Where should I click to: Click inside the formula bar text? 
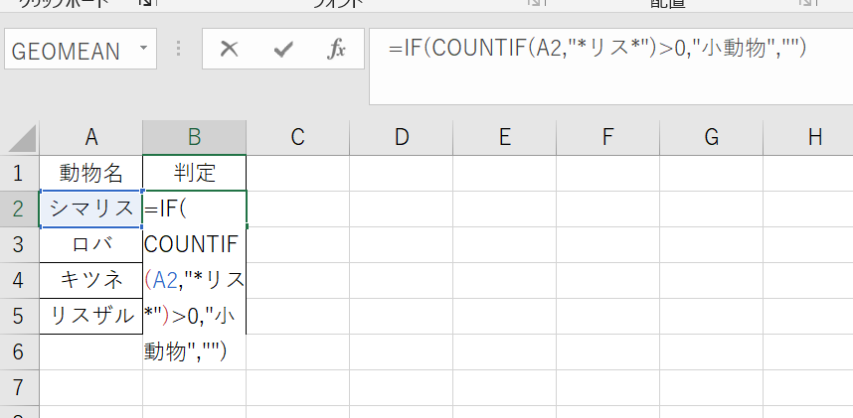click(x=597, y=48)
